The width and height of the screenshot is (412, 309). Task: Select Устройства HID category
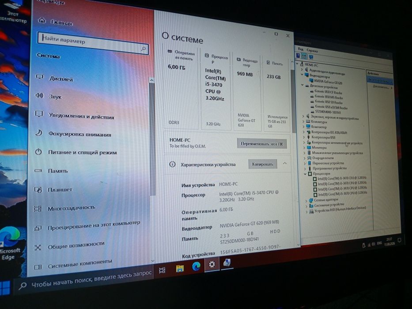tap(340, 209)
